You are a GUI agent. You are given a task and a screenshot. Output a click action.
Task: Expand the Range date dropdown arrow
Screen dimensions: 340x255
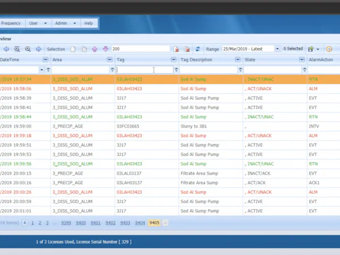tap(277, 49)
